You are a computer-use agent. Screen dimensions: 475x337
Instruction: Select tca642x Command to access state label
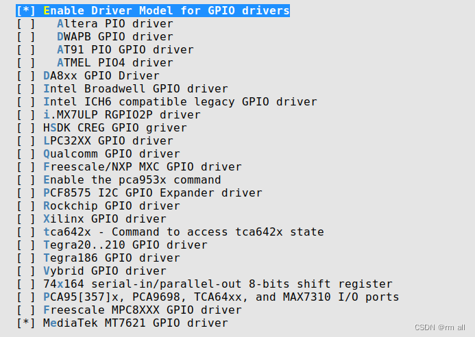[184, 232]
